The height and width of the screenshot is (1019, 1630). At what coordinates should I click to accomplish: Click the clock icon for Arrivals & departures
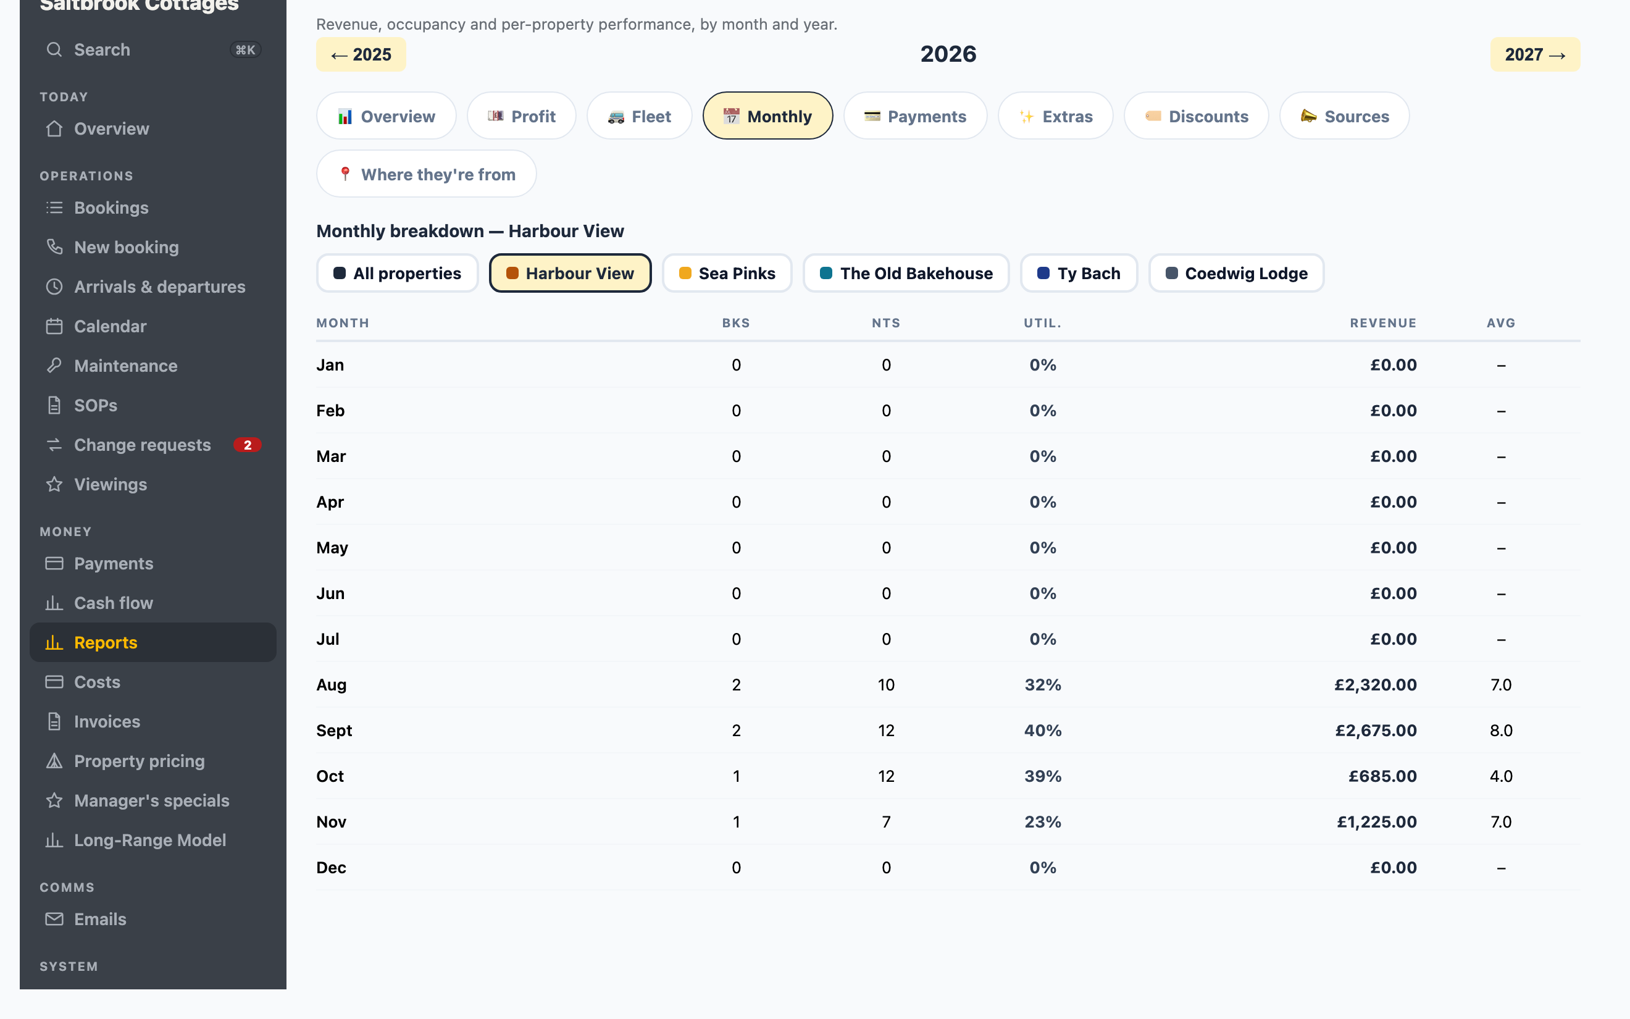pyautogui.click(x=54, y=287)
